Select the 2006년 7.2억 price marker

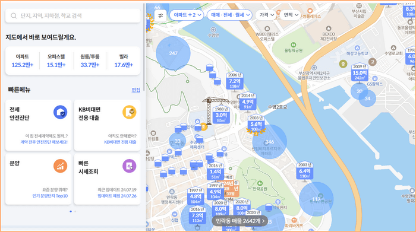(235, 81)
